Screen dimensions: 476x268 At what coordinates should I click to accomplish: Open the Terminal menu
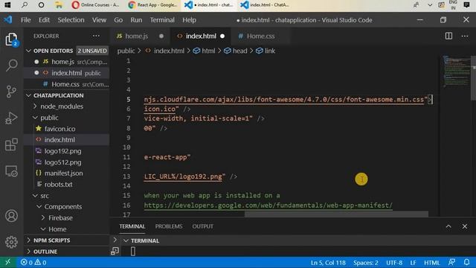point(162,20)
